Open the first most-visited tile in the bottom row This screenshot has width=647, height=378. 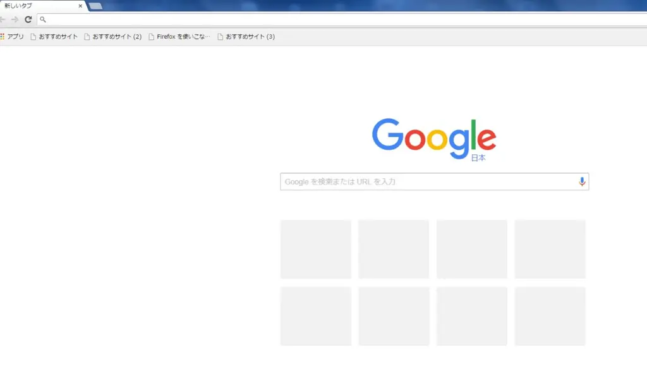tap(316, 316)
